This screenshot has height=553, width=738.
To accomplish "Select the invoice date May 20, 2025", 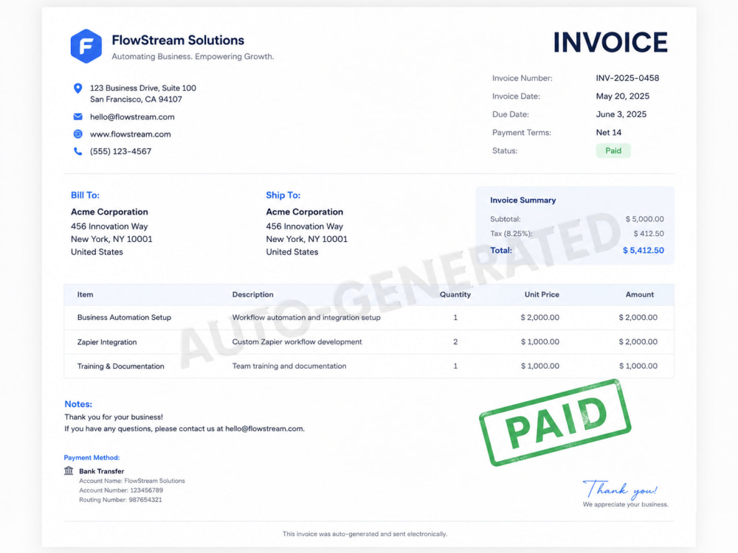I will click(623, 96).
